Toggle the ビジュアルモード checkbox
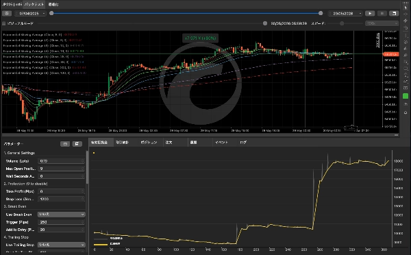The image size is (411, 255). pos(3,23)
